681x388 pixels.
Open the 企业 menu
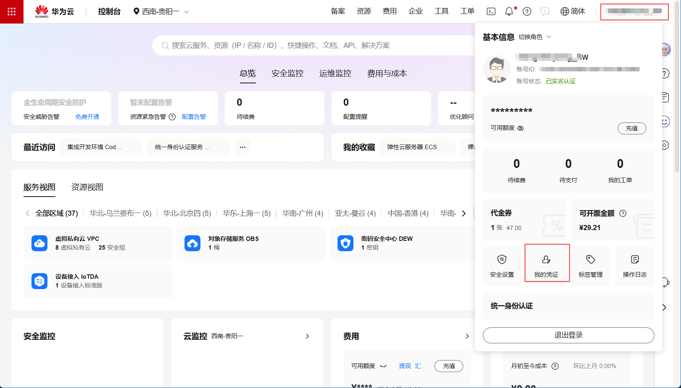click(416, 12)
